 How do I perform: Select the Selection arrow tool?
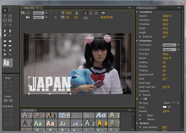pos(5,10)
